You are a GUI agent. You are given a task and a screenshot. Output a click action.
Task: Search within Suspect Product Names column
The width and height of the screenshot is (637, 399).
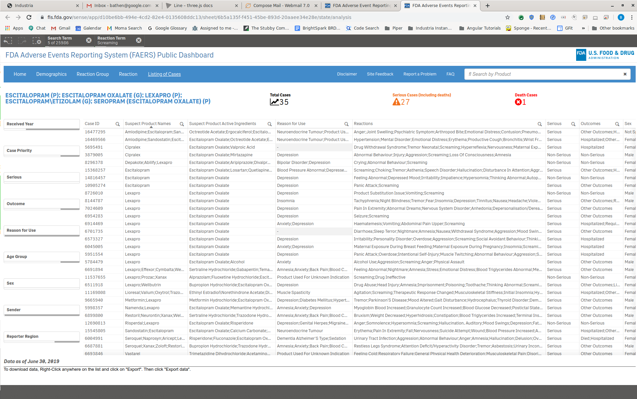[x=182, y=124]
